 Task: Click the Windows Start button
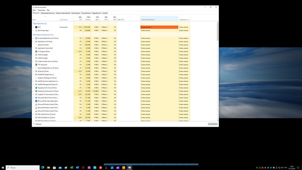[3, 168]
